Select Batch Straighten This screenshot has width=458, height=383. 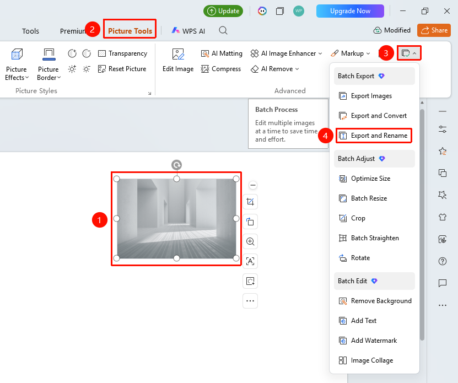point(374,238)
